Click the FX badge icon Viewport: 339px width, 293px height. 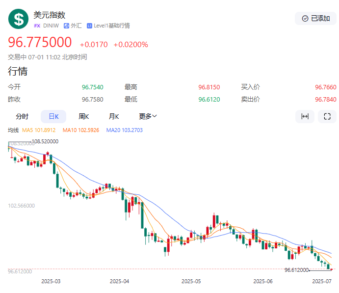[37, 26]
